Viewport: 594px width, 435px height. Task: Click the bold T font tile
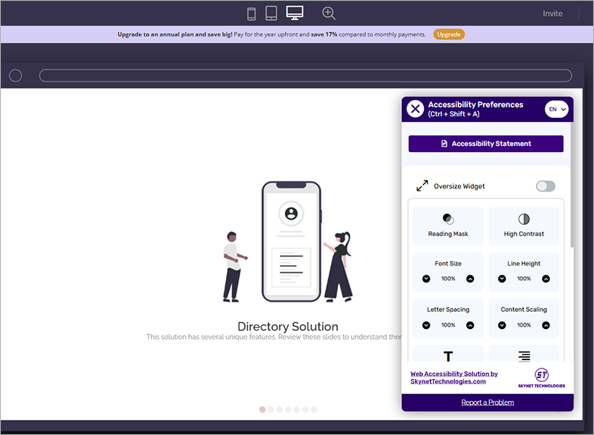448,356
